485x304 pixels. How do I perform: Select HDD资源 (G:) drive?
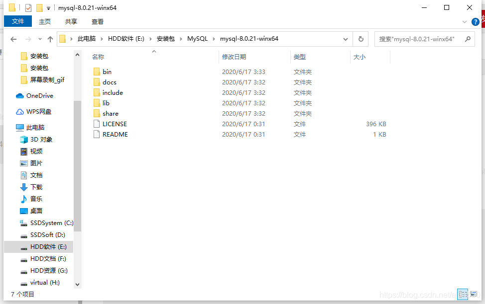click(44, 271)
